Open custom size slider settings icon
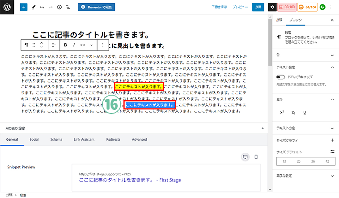Viewport: 339px width, 198px height. [332, 152]
